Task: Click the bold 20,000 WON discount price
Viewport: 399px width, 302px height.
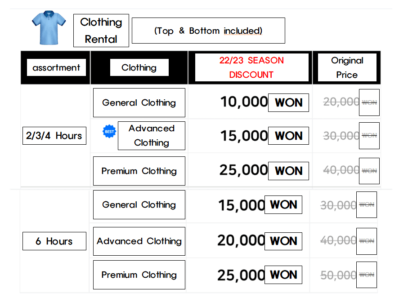Action: tap(259, 241)
